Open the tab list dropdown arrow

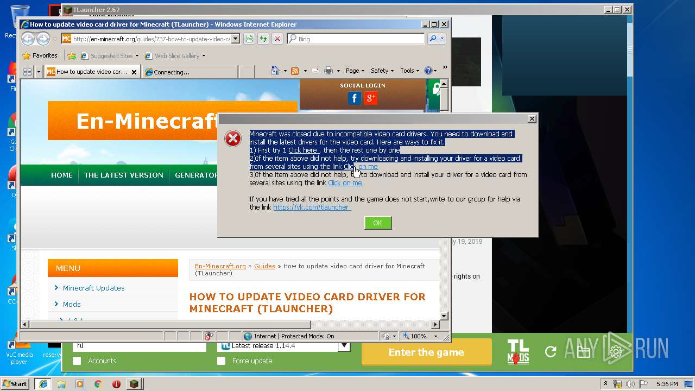pyautogui.click(x=39, y=72)
